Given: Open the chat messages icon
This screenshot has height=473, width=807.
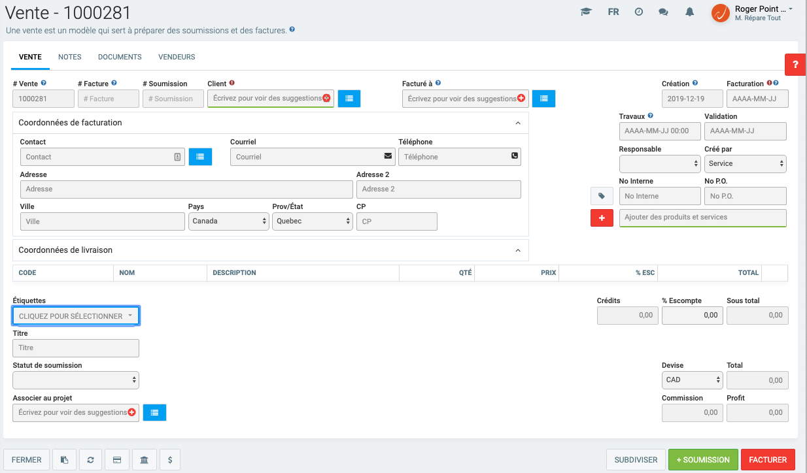Looking at the screenshot, I should [x=664, y=12].
